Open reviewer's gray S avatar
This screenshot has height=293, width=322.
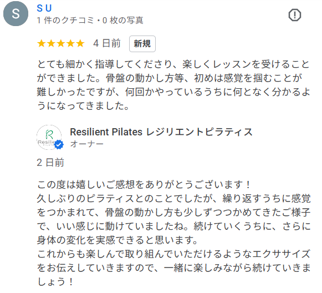tap(16, 13)
